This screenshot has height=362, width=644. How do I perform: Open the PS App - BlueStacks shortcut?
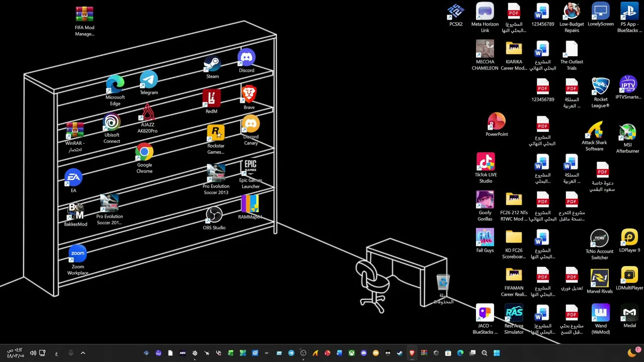pos(629,18)
